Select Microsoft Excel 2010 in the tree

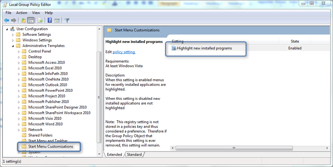[45, 68]
